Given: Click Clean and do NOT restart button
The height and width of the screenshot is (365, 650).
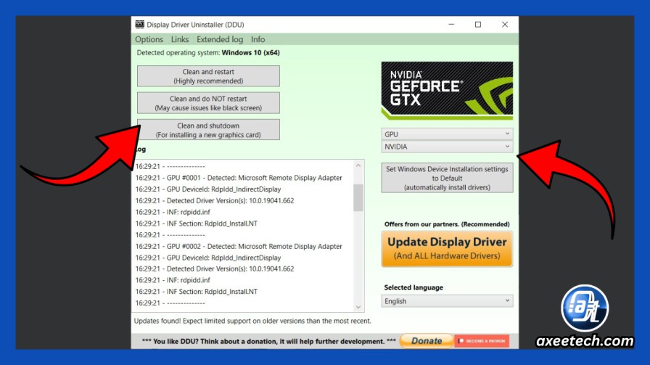Looking at the screenshot, I should [208, 103].
